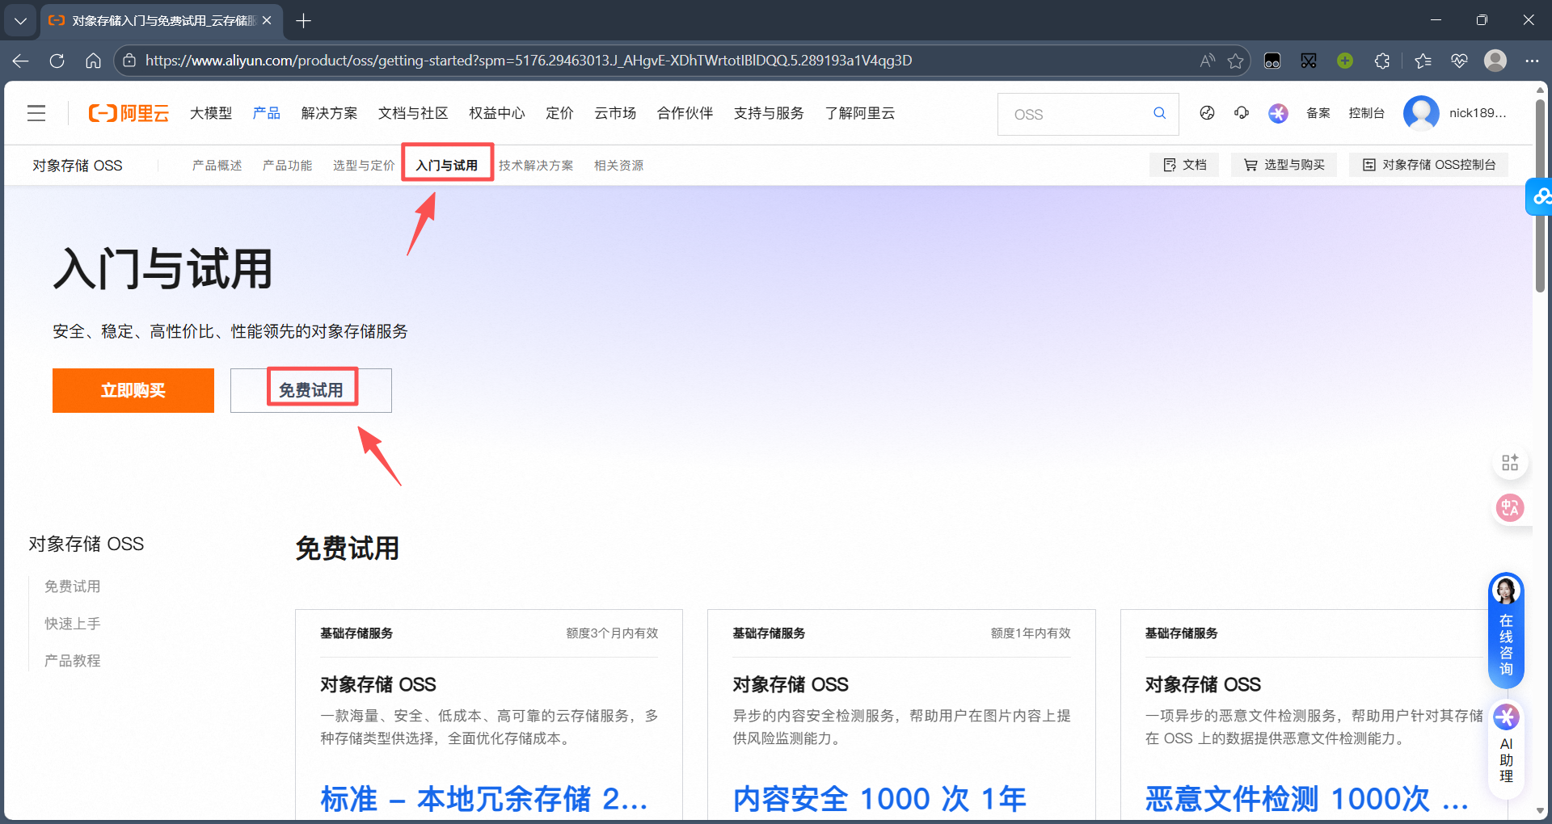
Task: Open the purple AI assistant icon in header
Action: point(1278,113)
